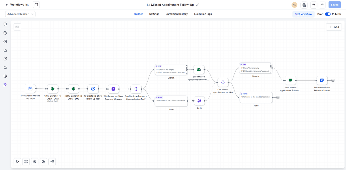Click the Test workflow button
346x170 pixels.
tap(303, 14)
